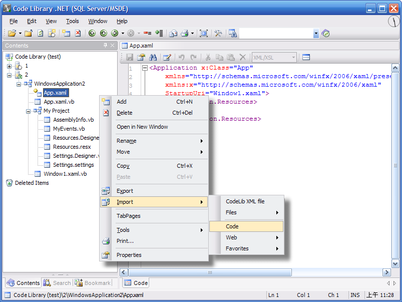Select Code in the Import submenu
Viewport: 402px width, 302px height.
click(x=246, y=226)
